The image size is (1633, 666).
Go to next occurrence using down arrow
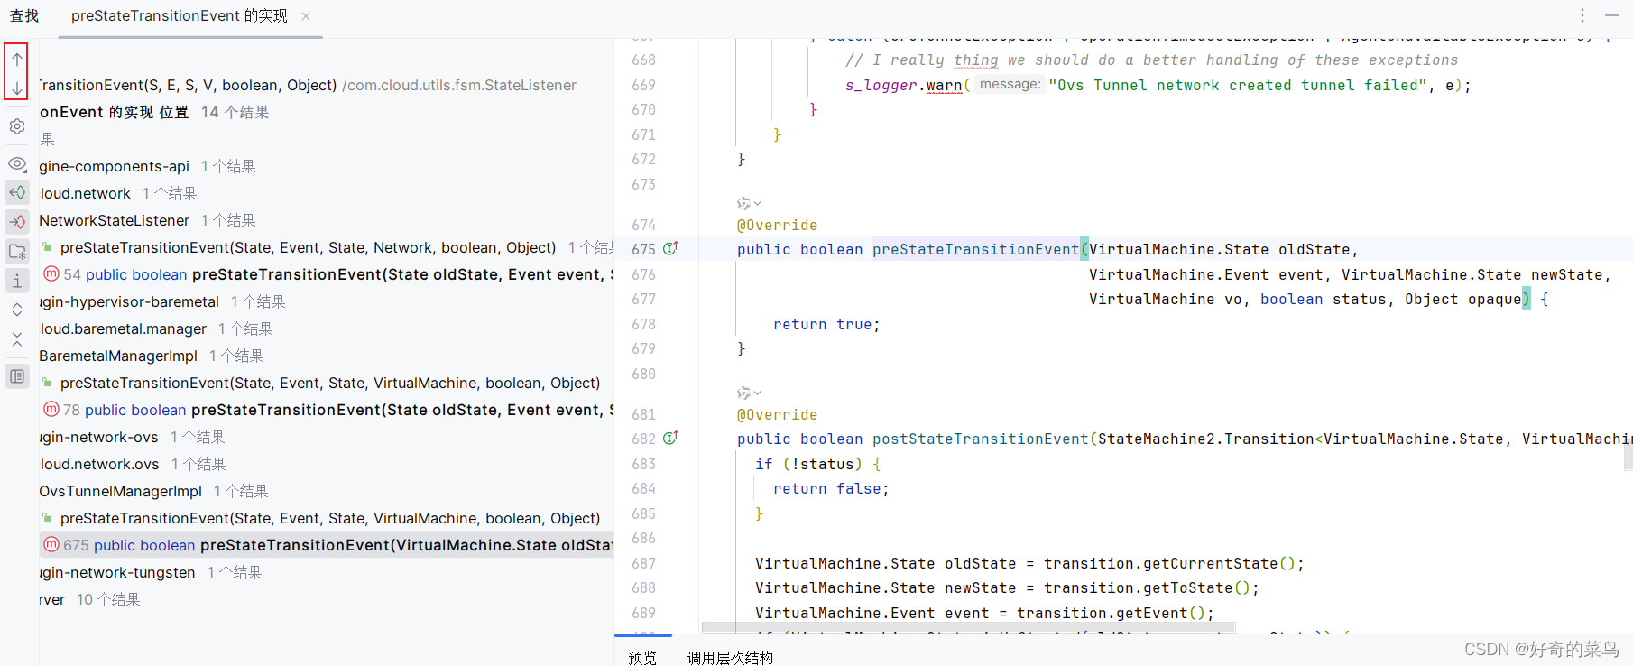(x=17, y=88)
